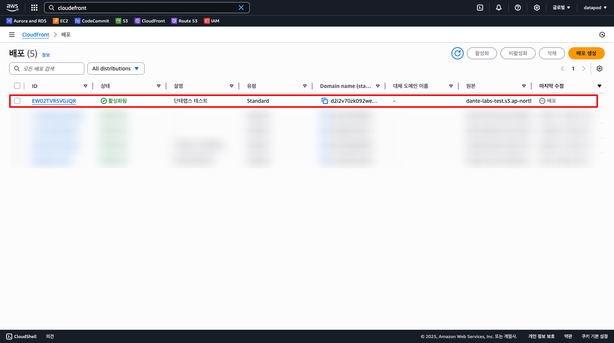The image size is (614, 343).
Task: Click the 삭제 button
Action: 552,53
